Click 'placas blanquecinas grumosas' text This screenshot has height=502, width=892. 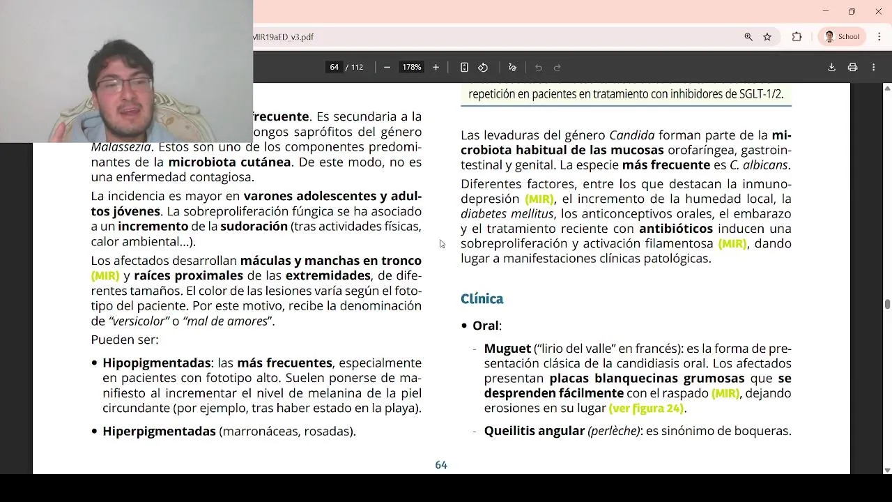pyautogui.click(x=647, y=379)
